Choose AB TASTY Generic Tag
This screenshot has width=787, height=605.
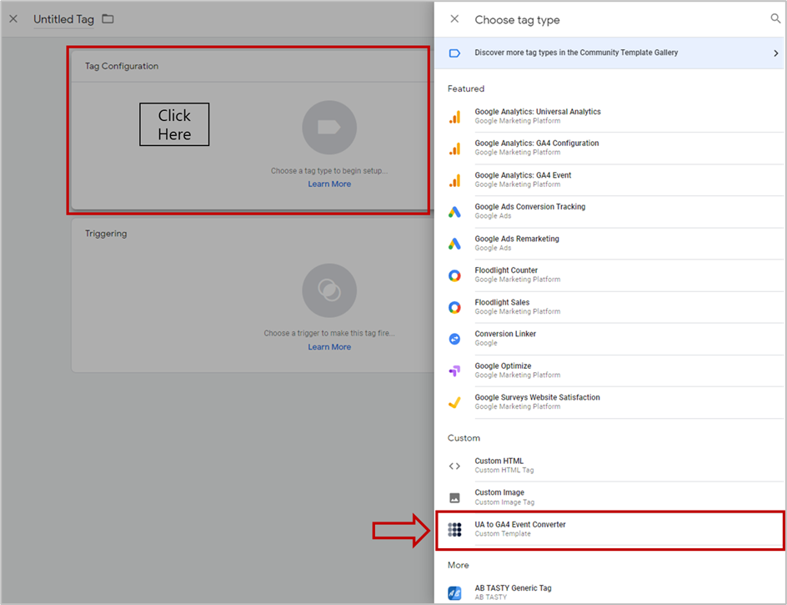[x=609, y=592]
